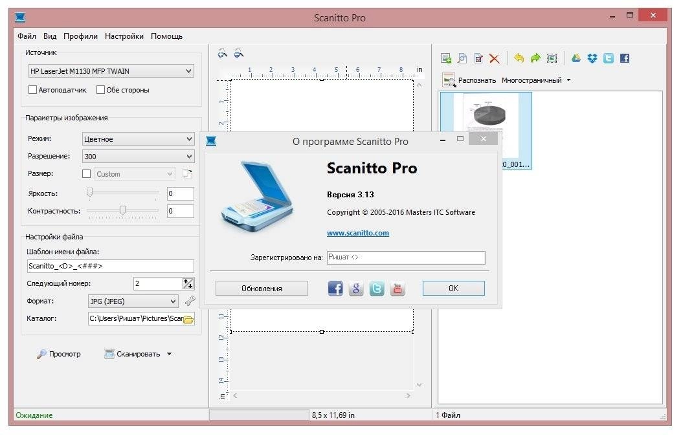Click the add image icon with green plus

pyautogui.click(x=446, y=58)
